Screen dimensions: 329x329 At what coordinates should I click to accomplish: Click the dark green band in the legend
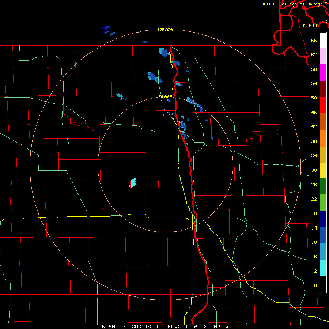323,186
